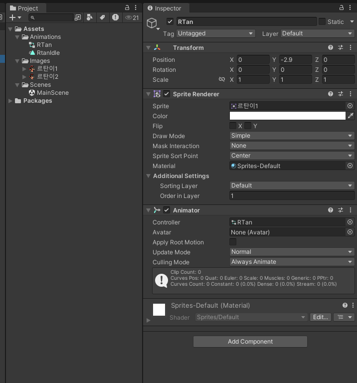Open Animator component help reference
The image size is (357, 383).
tap(331, 210)
